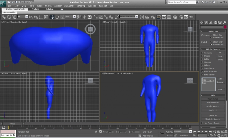Activate the Select and Rotate tool
The width and height of the screenshot is (228, 138).
[x=57, y=17]
